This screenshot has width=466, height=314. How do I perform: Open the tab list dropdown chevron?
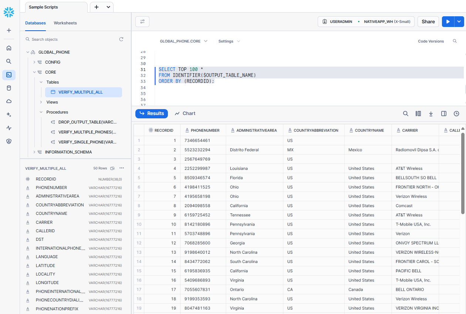point(108,7)
